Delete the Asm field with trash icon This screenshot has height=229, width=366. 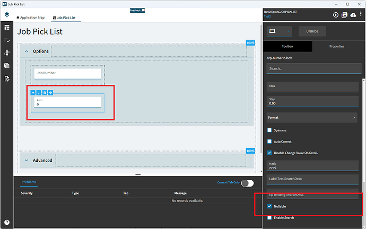45,93
